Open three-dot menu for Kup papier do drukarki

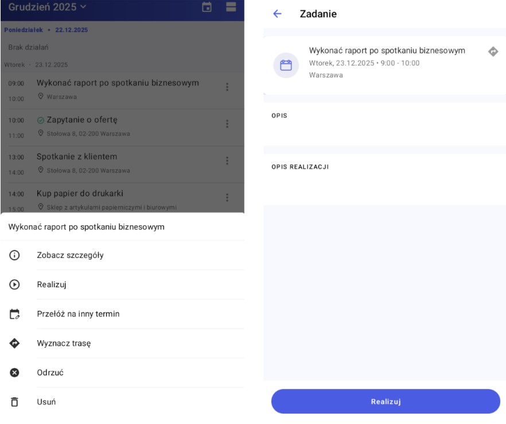227,198
